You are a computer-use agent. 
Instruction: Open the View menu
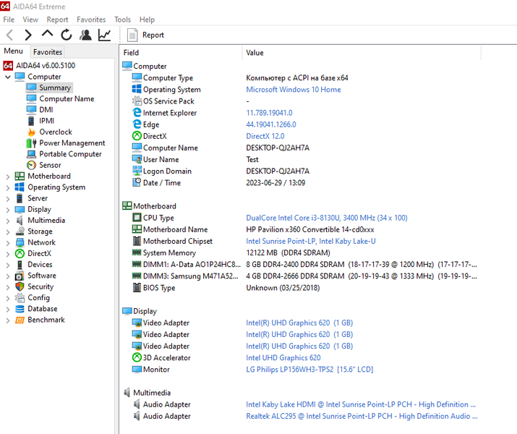tap(30, 20)
